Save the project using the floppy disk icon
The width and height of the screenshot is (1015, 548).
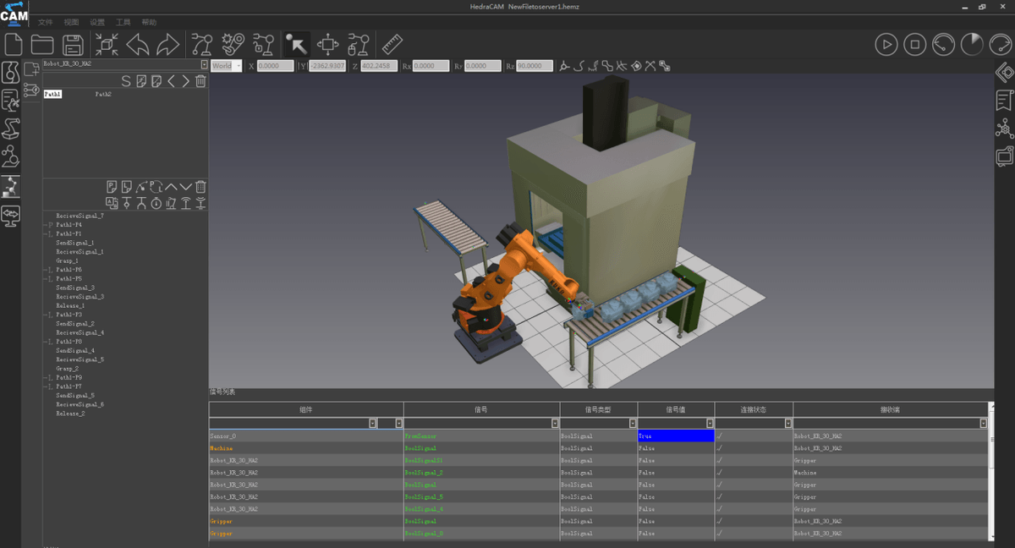click(74, 45)
